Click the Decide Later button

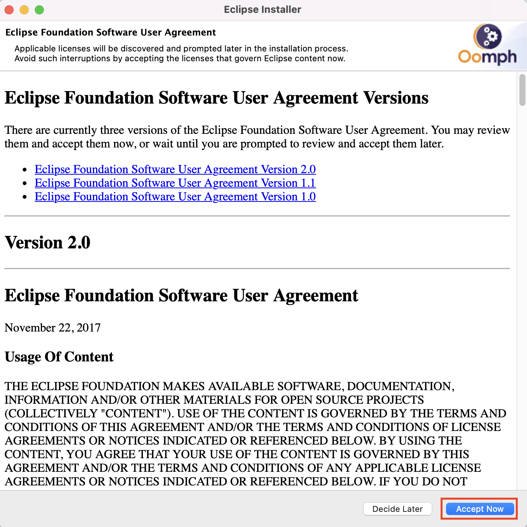(398, 509)
